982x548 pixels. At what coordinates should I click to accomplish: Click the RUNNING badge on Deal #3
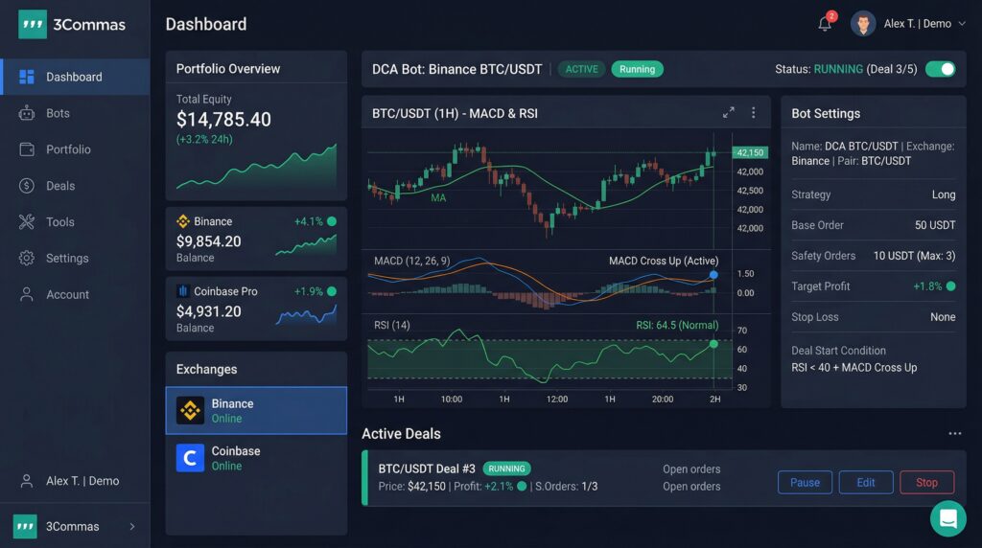pos(506,468)
